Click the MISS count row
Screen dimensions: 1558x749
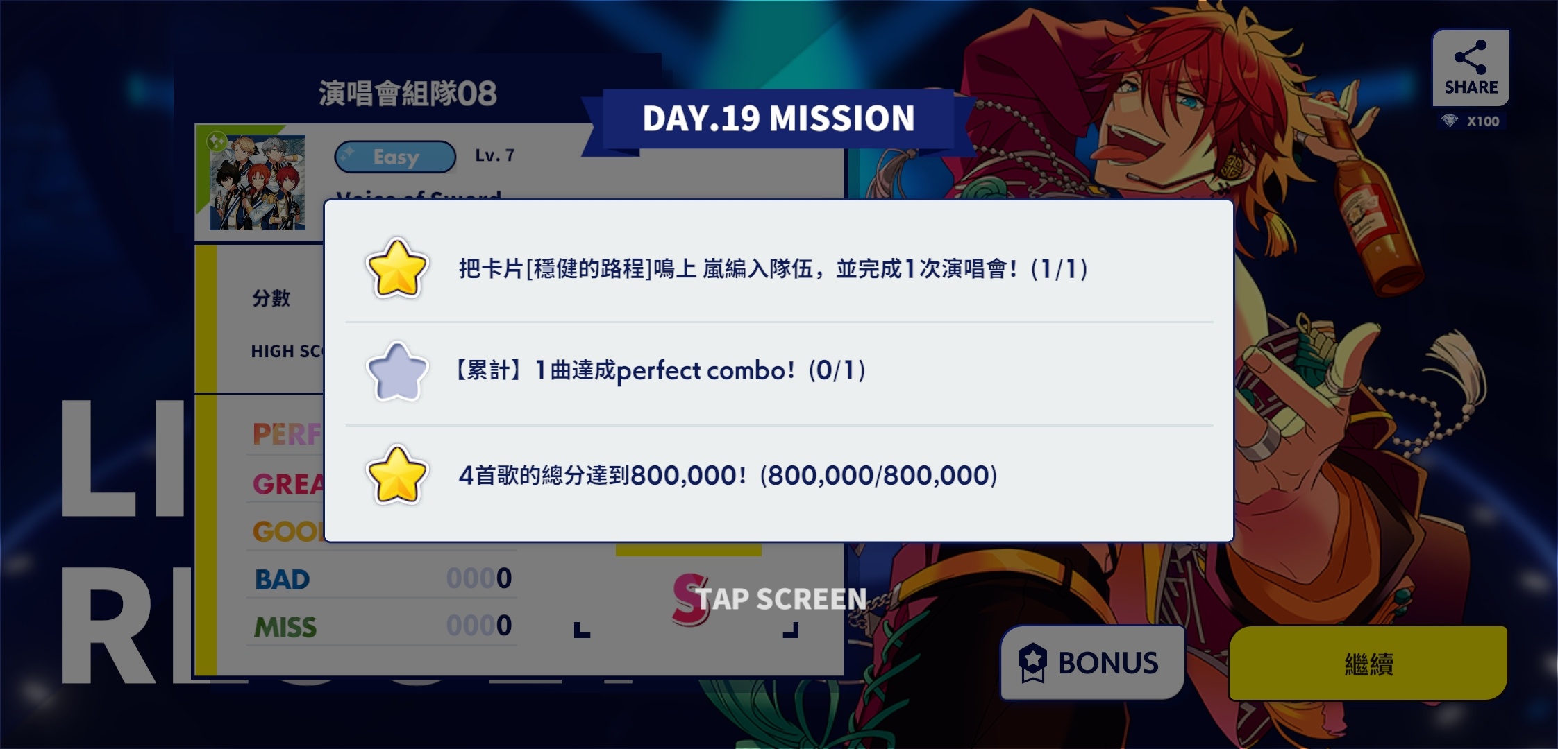[x=383, y=626]
